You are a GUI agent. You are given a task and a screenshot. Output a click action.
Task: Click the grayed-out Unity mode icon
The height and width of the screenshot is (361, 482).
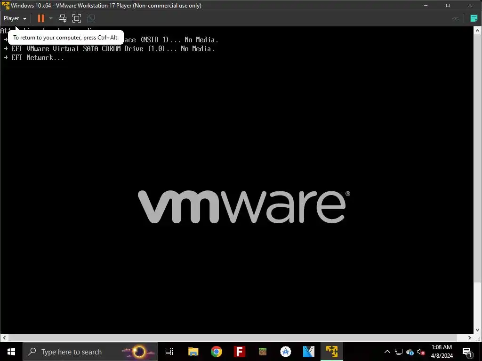(91, 18)
